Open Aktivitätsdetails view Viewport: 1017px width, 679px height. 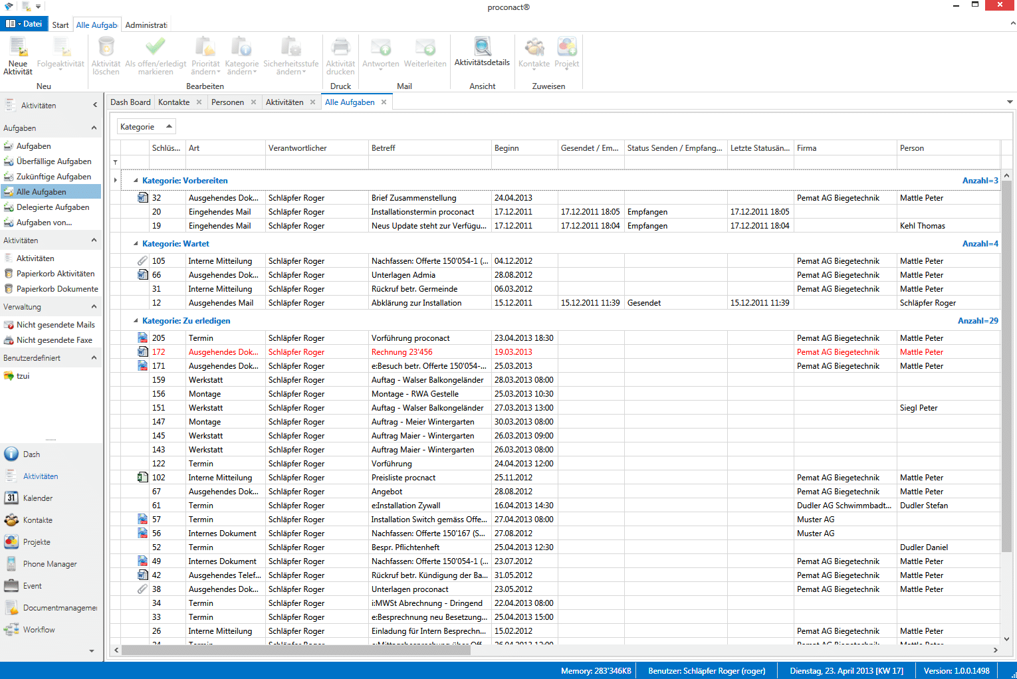[482, 53]
